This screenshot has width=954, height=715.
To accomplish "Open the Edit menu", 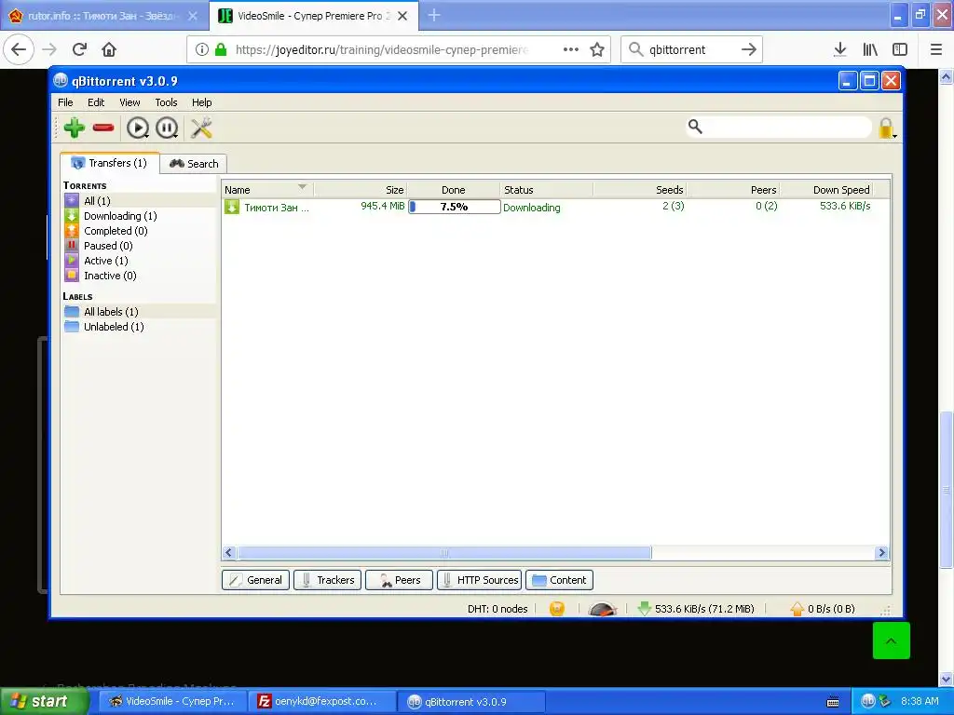I will coord(96,102).
